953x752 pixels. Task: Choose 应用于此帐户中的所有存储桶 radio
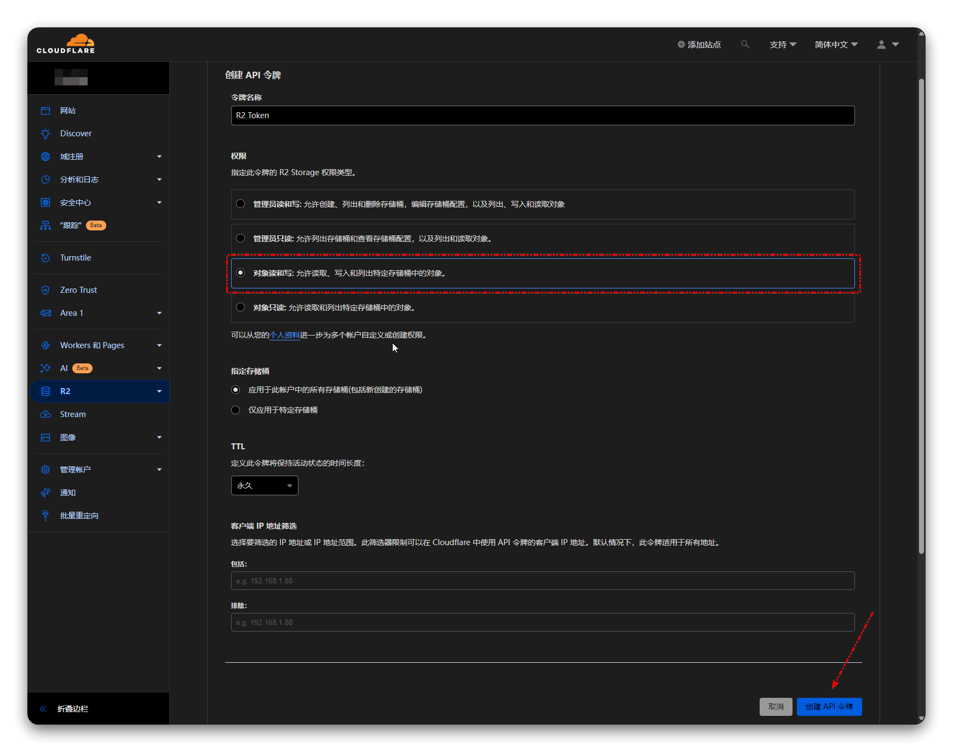coord(236,390)
